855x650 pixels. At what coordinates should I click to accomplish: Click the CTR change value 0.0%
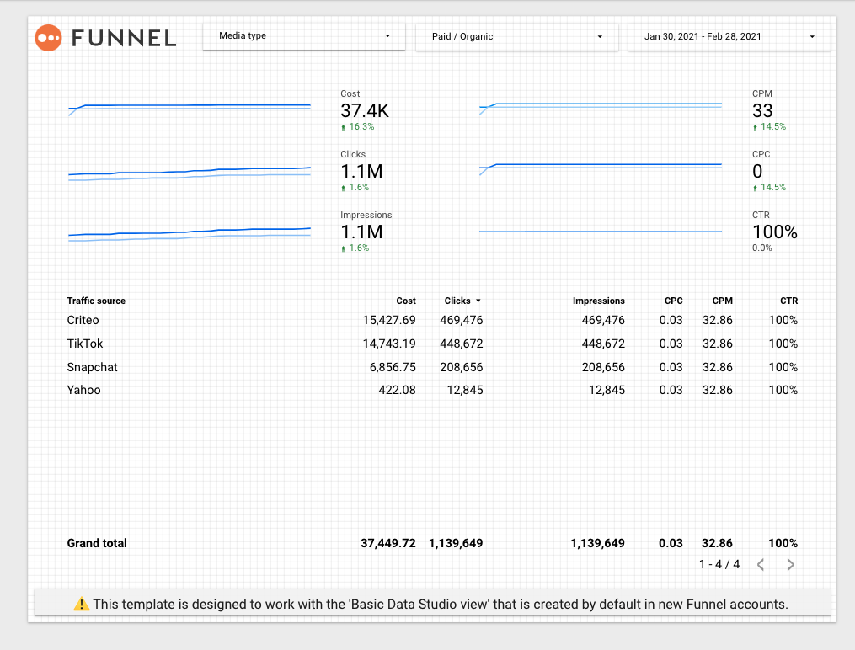click(x=761, y=248)
